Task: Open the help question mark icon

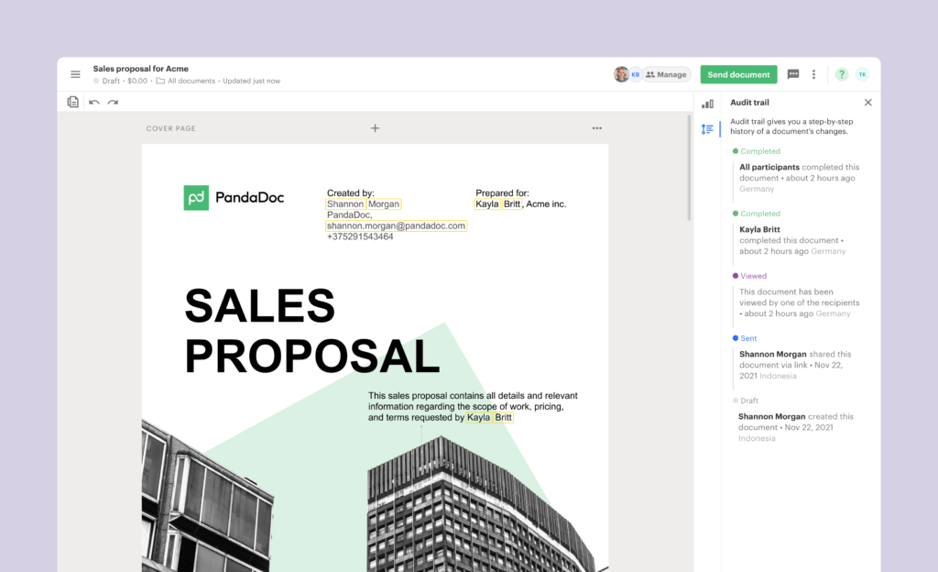Action: tap(841, 74)
